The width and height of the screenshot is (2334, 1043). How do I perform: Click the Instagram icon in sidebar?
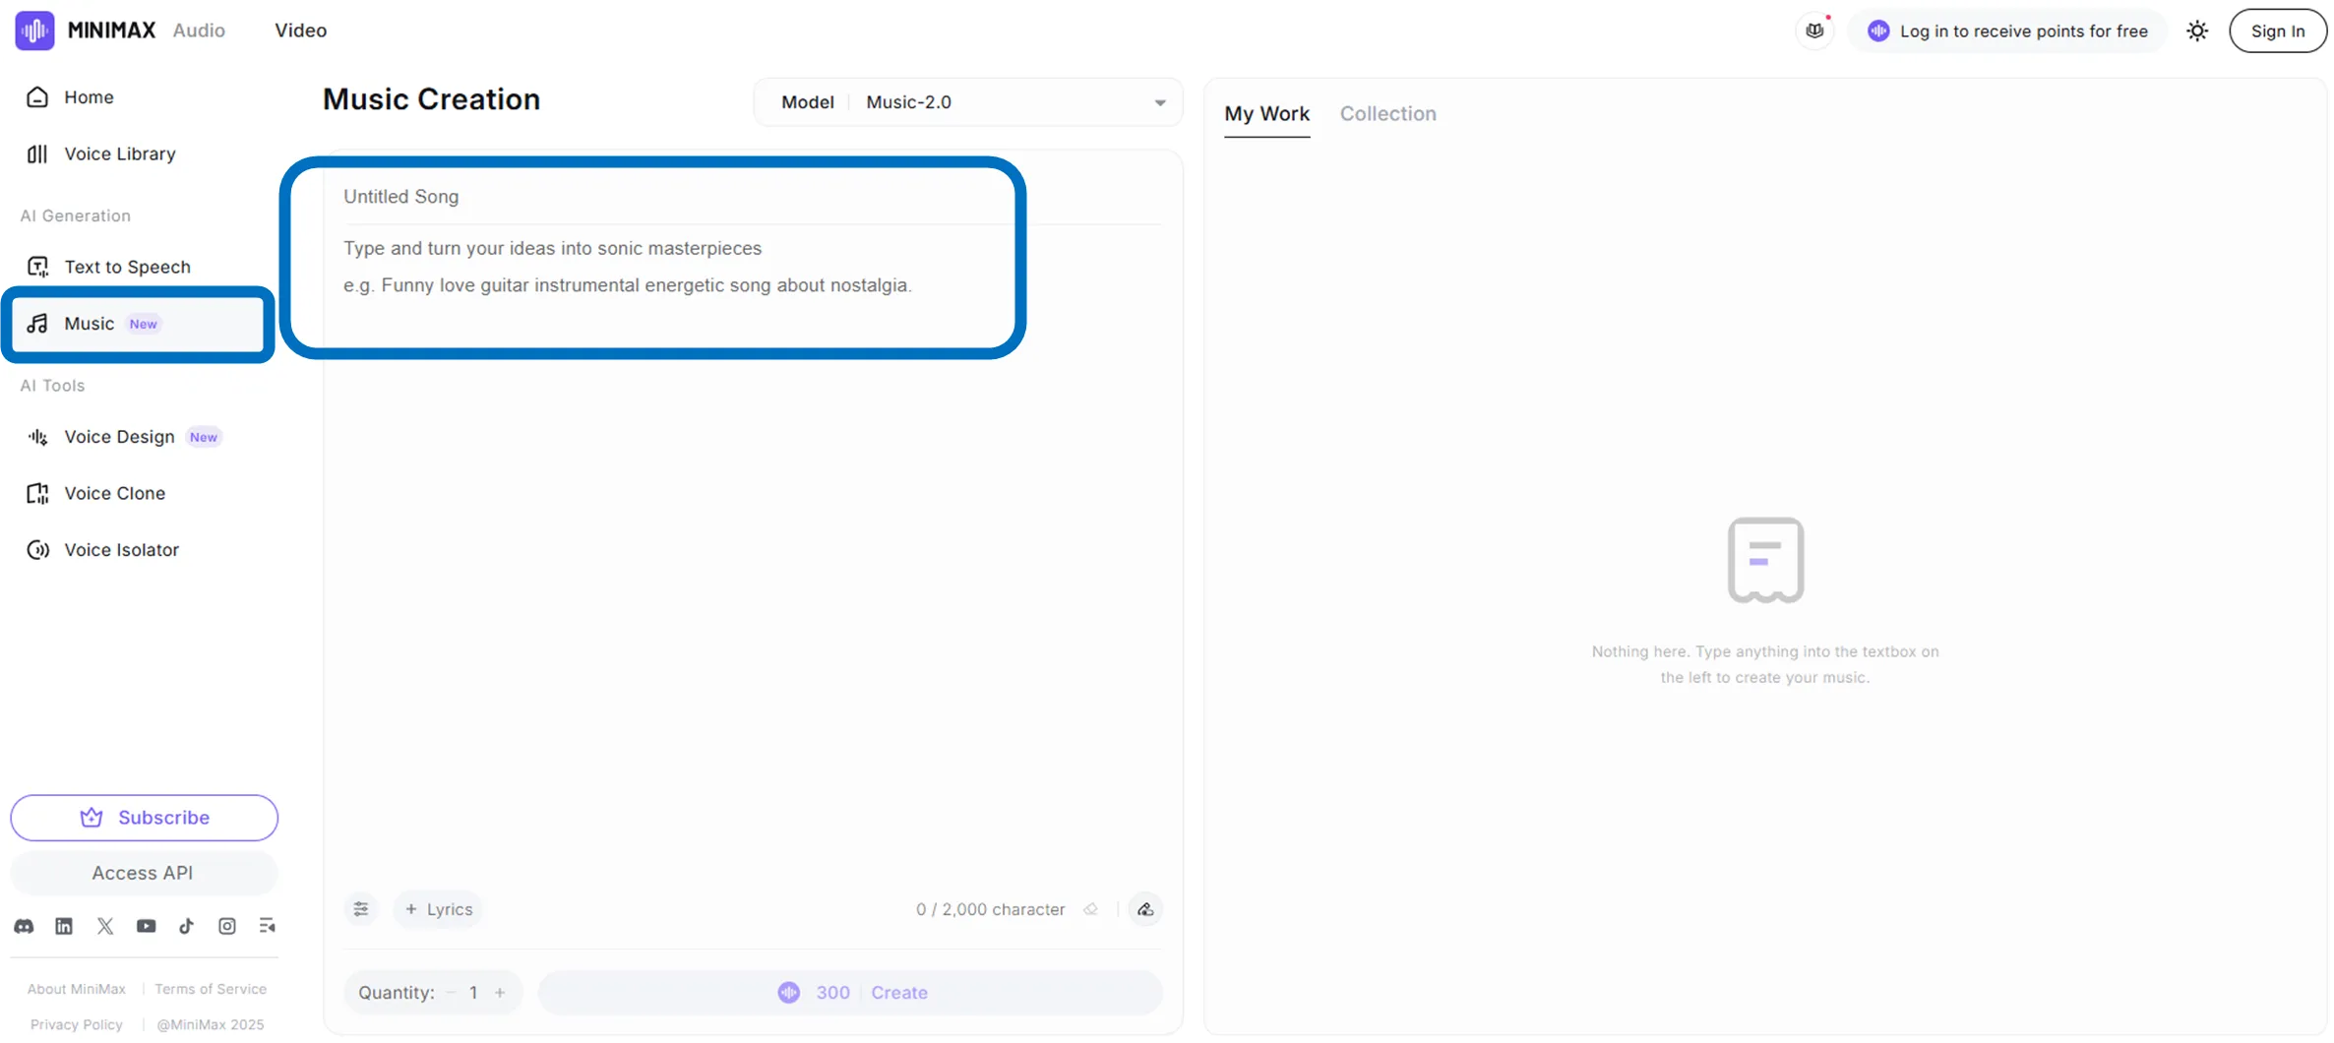click(227, 926)
